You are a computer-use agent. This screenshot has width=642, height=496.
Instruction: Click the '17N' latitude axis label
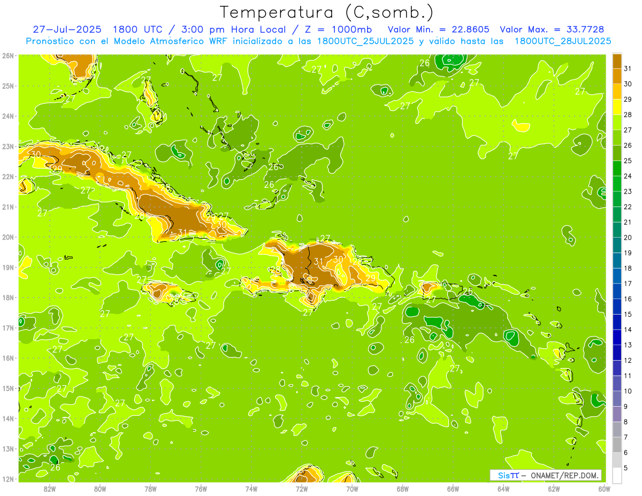pos(8,327)
